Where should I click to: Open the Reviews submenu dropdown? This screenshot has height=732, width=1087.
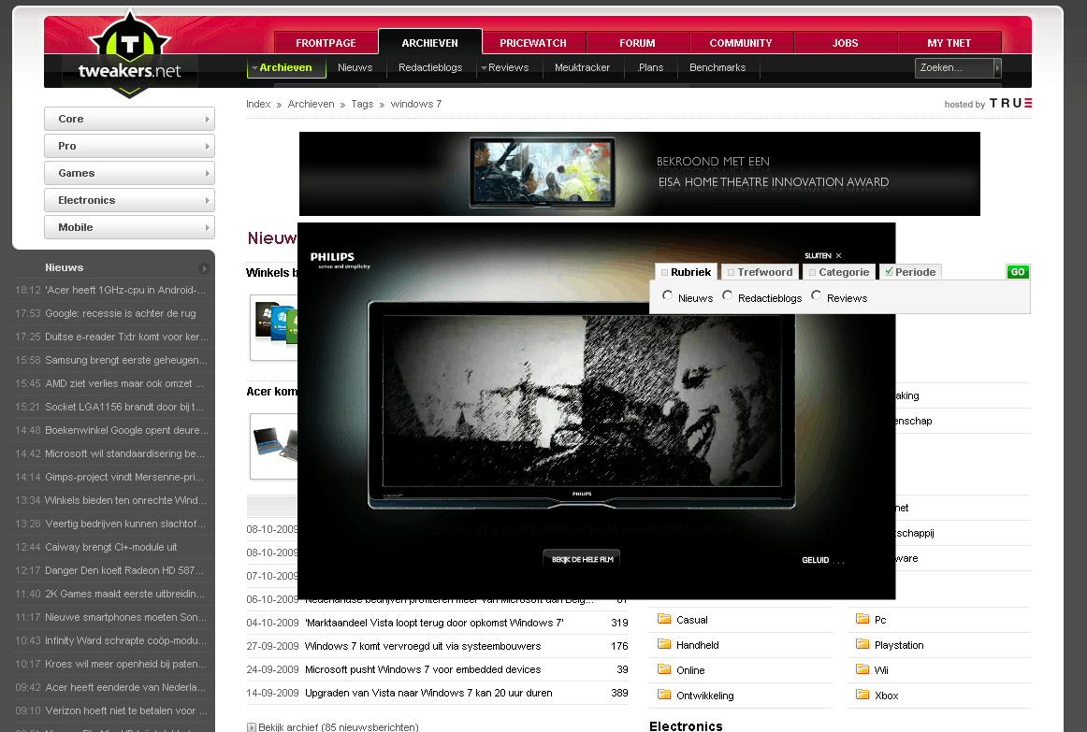(x=484, y=68)
